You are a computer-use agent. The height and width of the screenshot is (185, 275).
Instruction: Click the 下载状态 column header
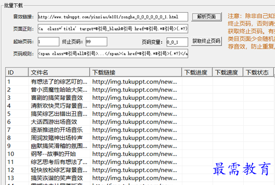click(x=258, y=72)
